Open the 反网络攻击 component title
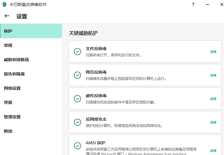 (x=96, y=120)
